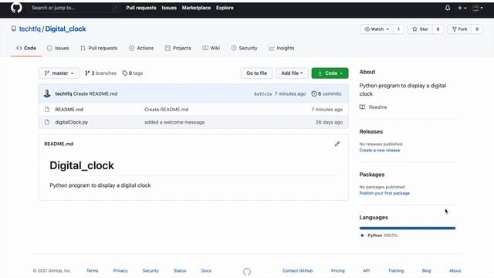This screenshot has width=494, height=278.
Task: Click the Python language bar
Action: click(408, 228)
